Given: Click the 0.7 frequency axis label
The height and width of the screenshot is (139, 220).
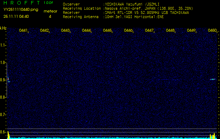Looking at the screenshot, I should coord(3,115).
